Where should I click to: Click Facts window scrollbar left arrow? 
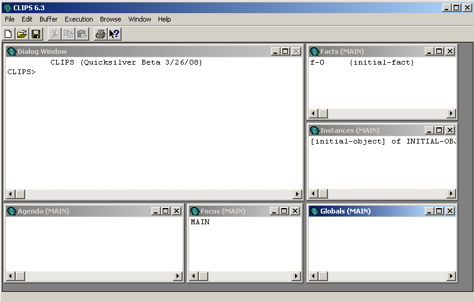314,113
